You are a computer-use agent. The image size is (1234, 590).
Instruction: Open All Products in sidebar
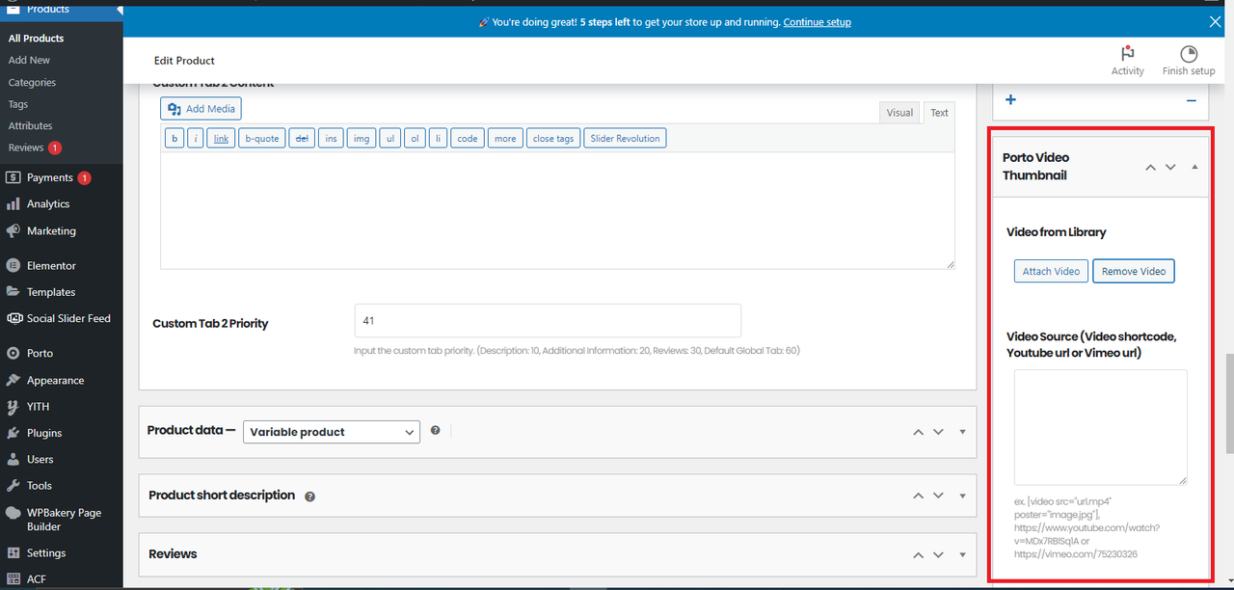pyautogui.click(x=37, y=38)
